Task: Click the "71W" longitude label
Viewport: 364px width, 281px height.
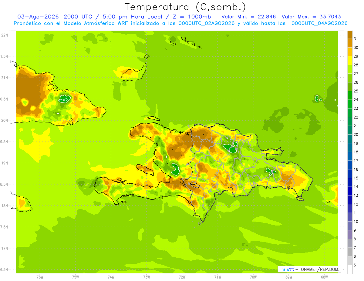Action: click(217, 277)
